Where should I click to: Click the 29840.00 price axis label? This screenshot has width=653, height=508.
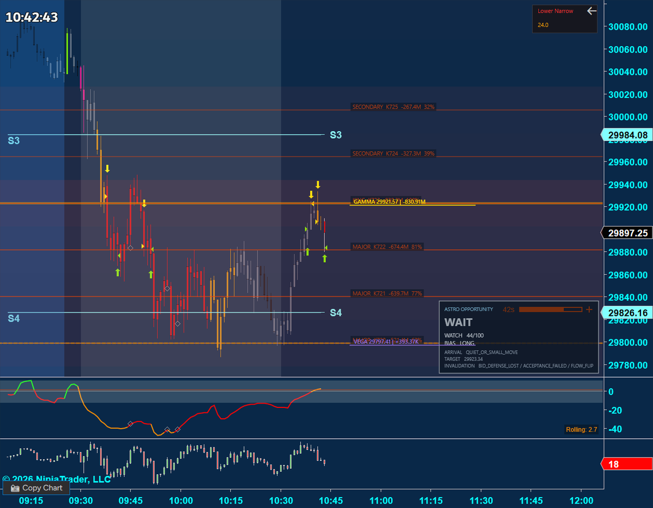628,298
